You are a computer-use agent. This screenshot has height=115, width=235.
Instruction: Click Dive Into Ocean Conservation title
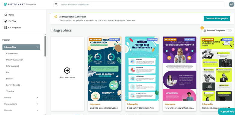104,108
